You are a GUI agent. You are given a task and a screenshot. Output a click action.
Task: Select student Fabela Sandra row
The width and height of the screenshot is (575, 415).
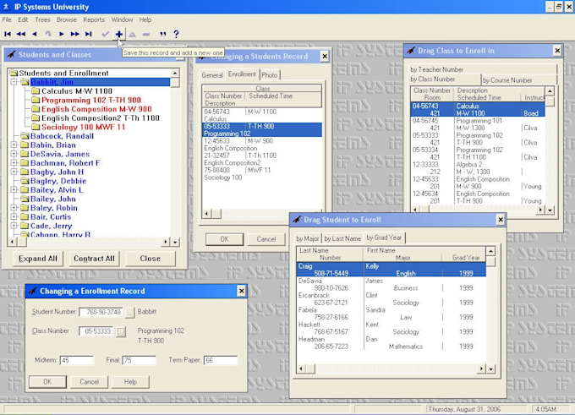click(391, 314)
